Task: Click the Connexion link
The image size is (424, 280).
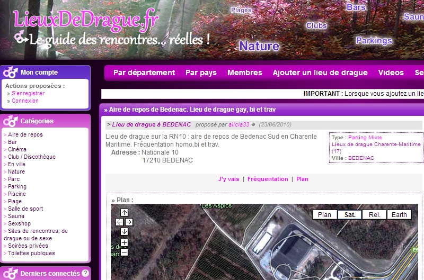Action: click(25, 101)
